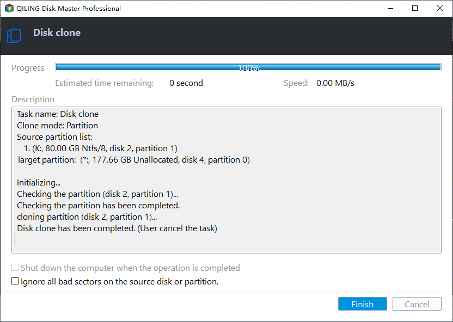453x322 pixels.
Task: Click the Estimated time remaining value
Action: click(x=186, y=83)
